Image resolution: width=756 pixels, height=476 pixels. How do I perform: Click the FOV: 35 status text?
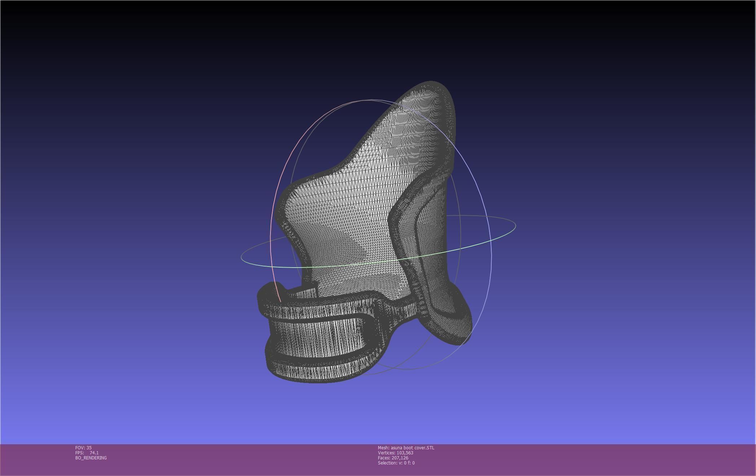coord(83,448)
